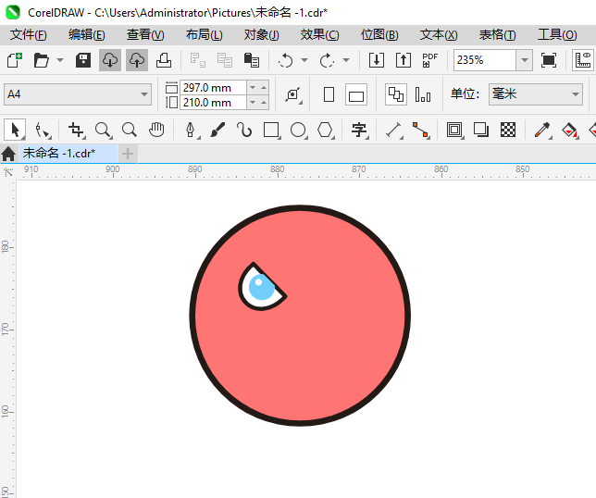Activate the Text tool
The image size is (596, 498).
coord(359,130)
